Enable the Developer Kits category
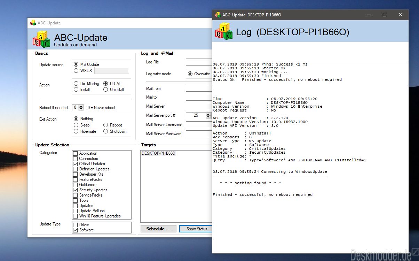Viewport: 419px width, 261px height. pyautogui.click(x=75, y=174)
